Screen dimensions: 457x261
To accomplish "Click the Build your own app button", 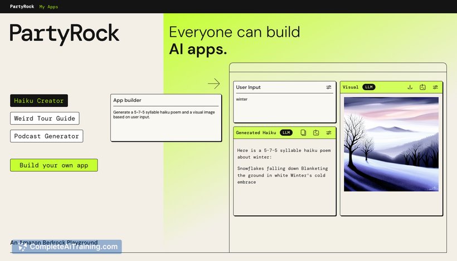I will pos(54,165).
